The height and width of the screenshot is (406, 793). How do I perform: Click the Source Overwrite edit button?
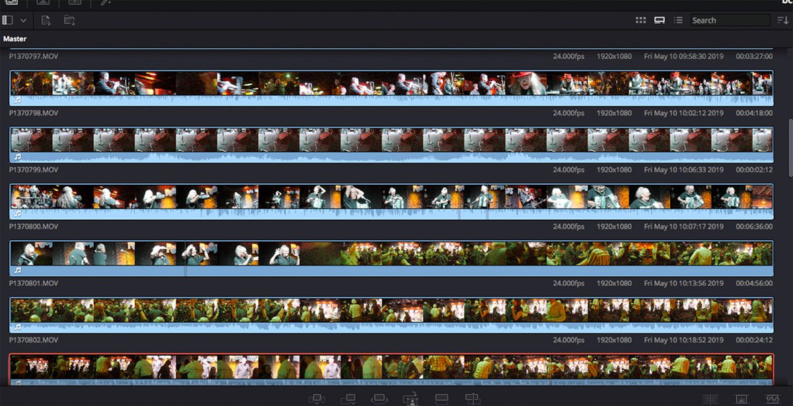[472, 399]
